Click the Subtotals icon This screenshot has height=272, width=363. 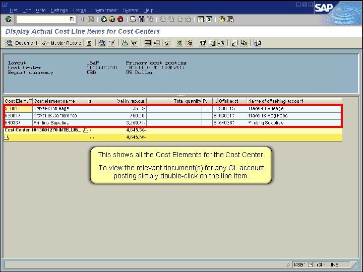point(190,43)
